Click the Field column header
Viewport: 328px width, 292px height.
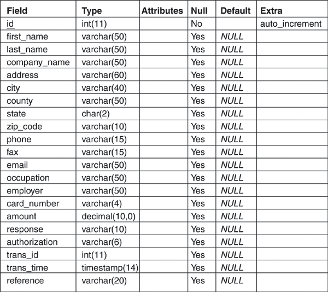pyautogui.click(x=17, y=11)
